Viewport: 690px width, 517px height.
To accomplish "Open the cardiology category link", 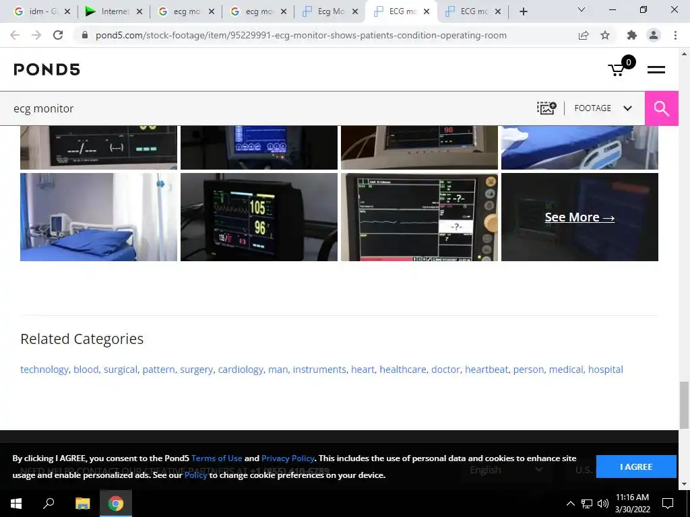I will pos(241,370).
